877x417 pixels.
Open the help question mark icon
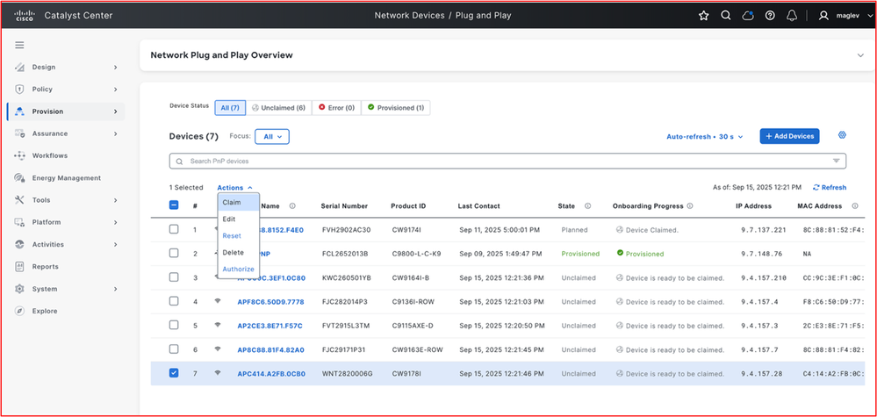pyautogui.click(x=770, y=16)
